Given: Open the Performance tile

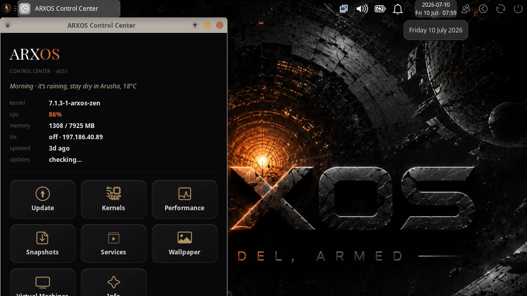Looking at the screenshot, I should point(185,199).
